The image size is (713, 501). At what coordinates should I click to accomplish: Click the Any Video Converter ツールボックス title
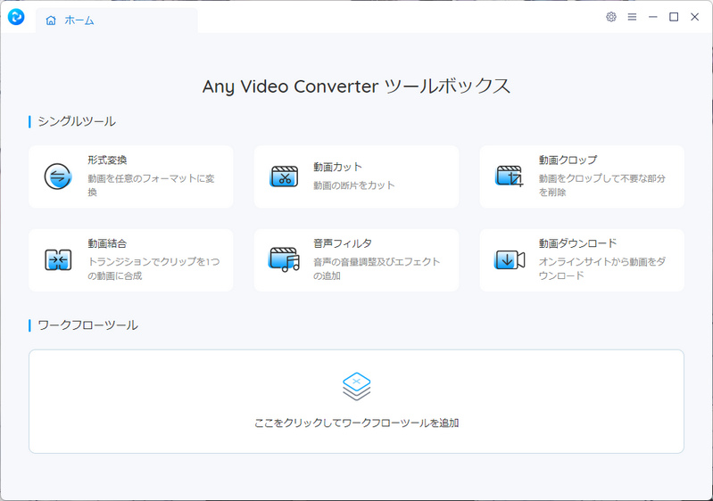click(x=357, y=86)
